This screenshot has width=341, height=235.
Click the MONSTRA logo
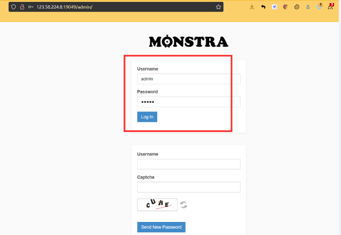click(x=189, y=41)
